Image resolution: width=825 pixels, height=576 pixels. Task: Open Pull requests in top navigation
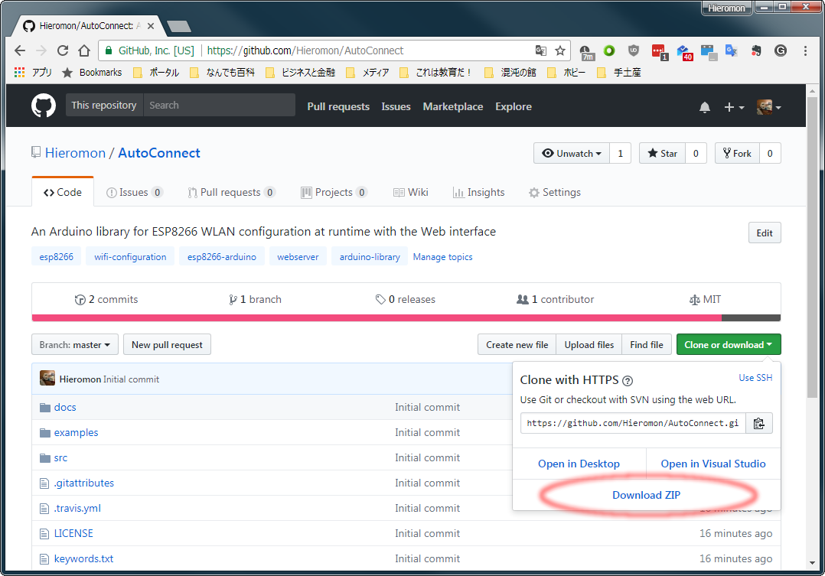338,106
